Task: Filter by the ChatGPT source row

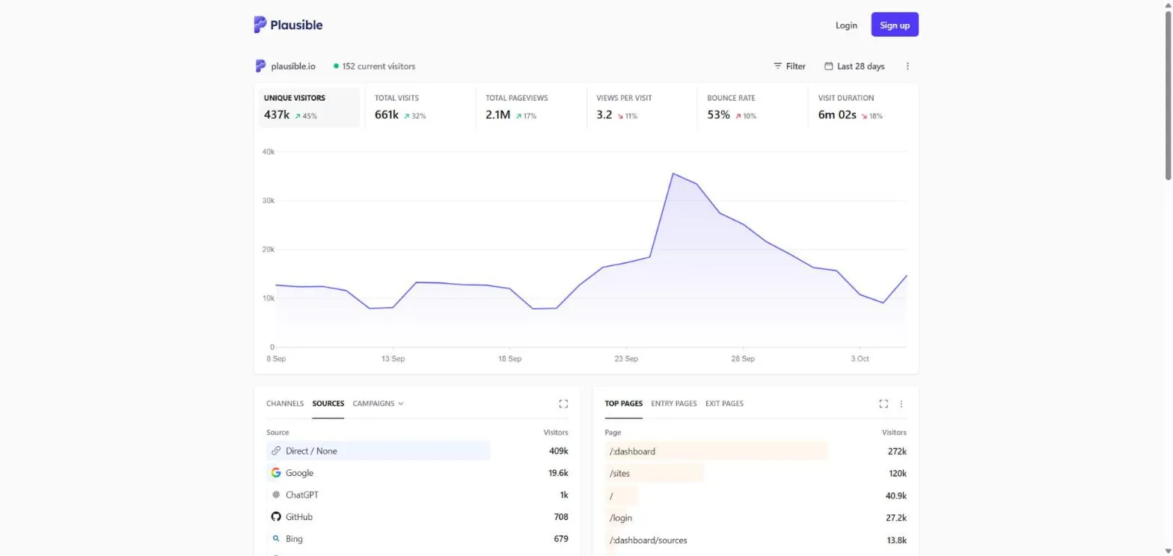Action: pos(417,495)
